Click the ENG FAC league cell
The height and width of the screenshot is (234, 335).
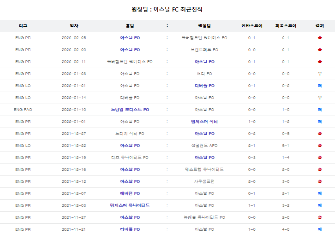tap(23, 110)
